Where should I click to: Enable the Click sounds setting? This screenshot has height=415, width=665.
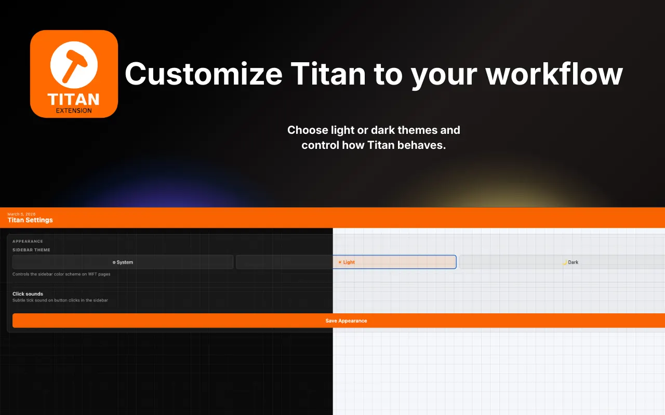pos(60,296)
